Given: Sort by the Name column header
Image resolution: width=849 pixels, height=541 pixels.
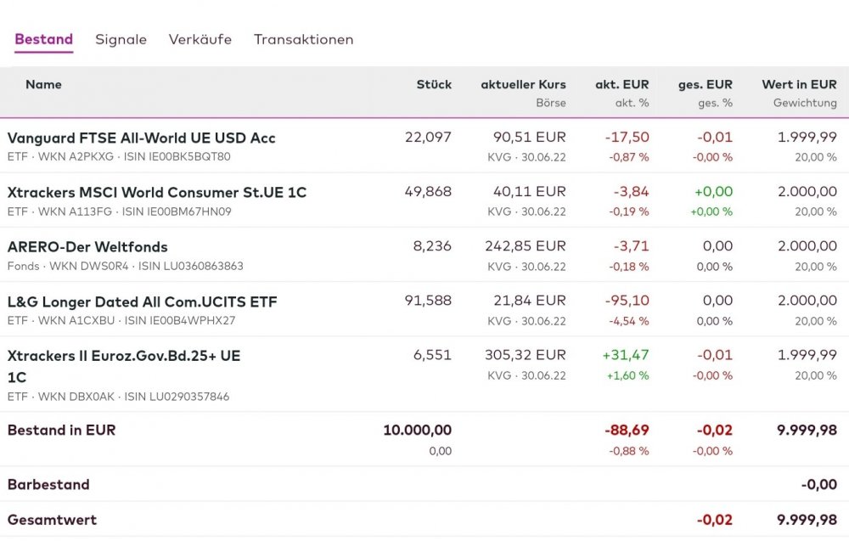Looking at the screenshot, I should (x=43, y=84).
